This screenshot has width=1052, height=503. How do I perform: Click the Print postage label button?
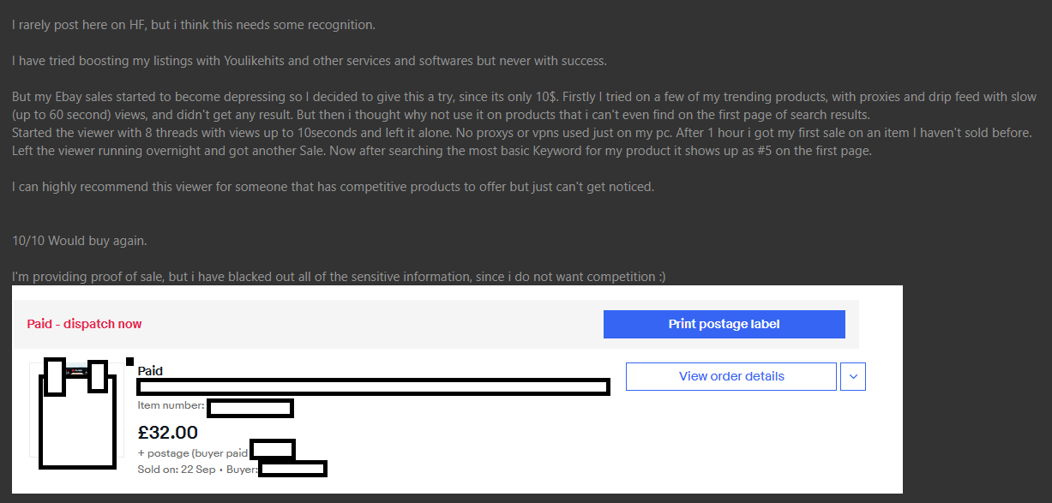click(724, 324)
